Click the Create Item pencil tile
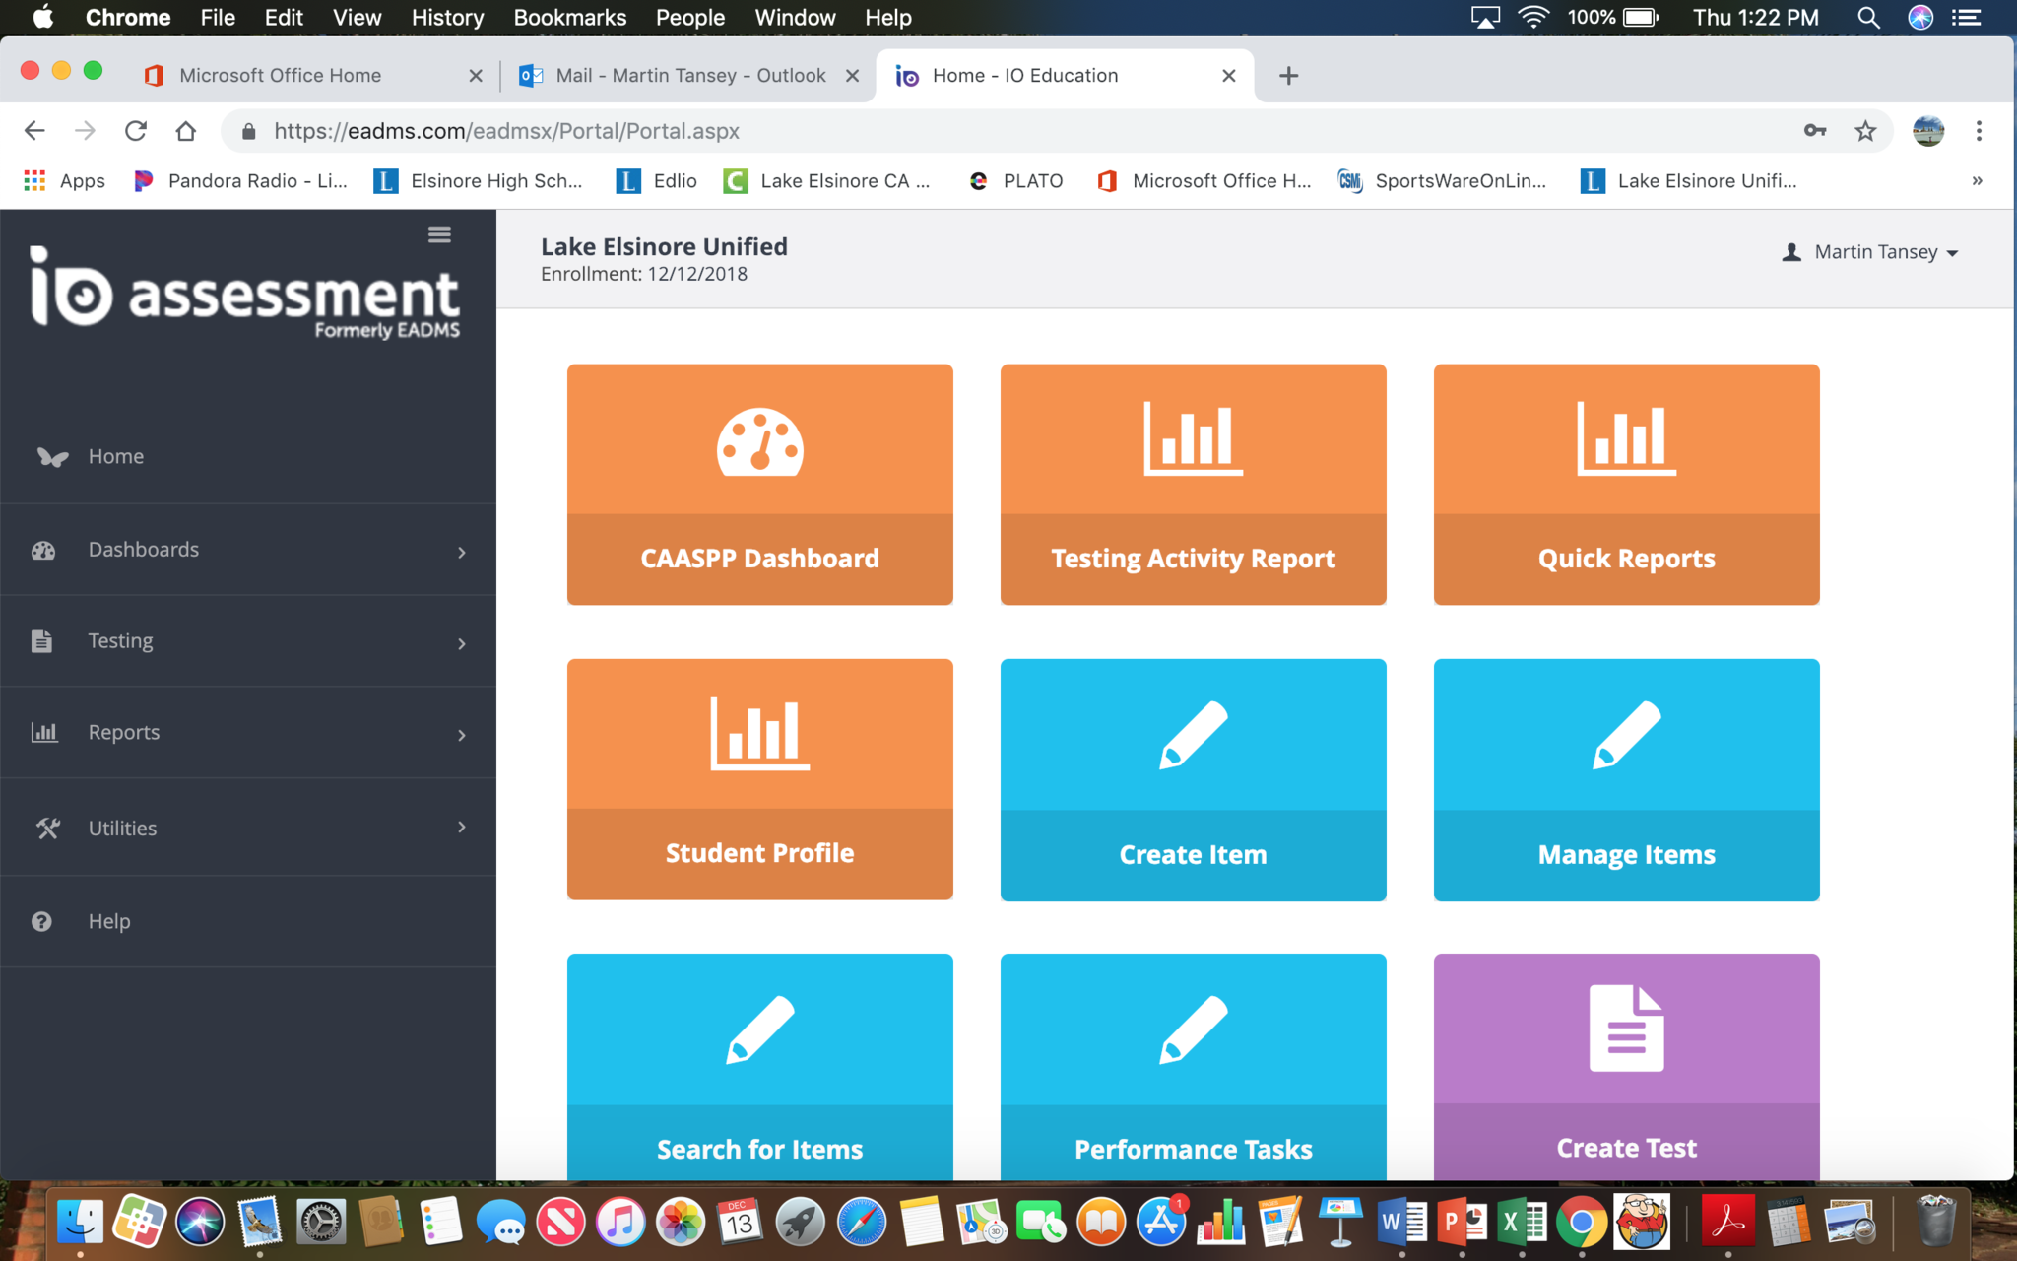 [x=1193, y=779]
